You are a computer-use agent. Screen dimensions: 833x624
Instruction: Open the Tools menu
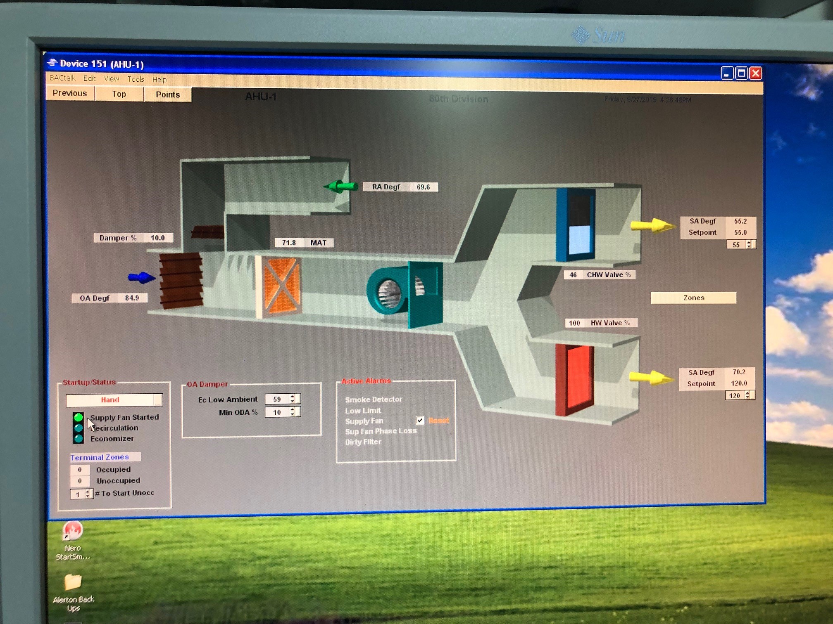136,79
